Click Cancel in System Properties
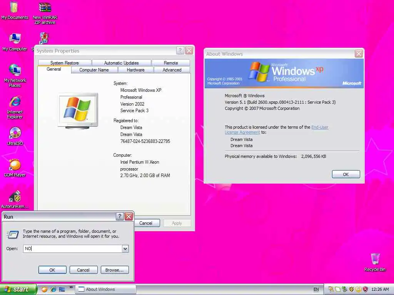The width and height of the screenshot is (394, 295). 146,223
